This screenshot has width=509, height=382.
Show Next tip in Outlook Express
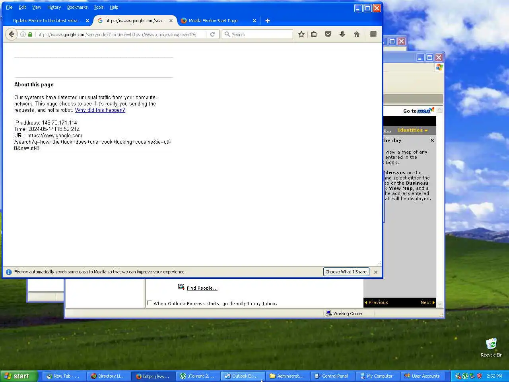[427, 302]
